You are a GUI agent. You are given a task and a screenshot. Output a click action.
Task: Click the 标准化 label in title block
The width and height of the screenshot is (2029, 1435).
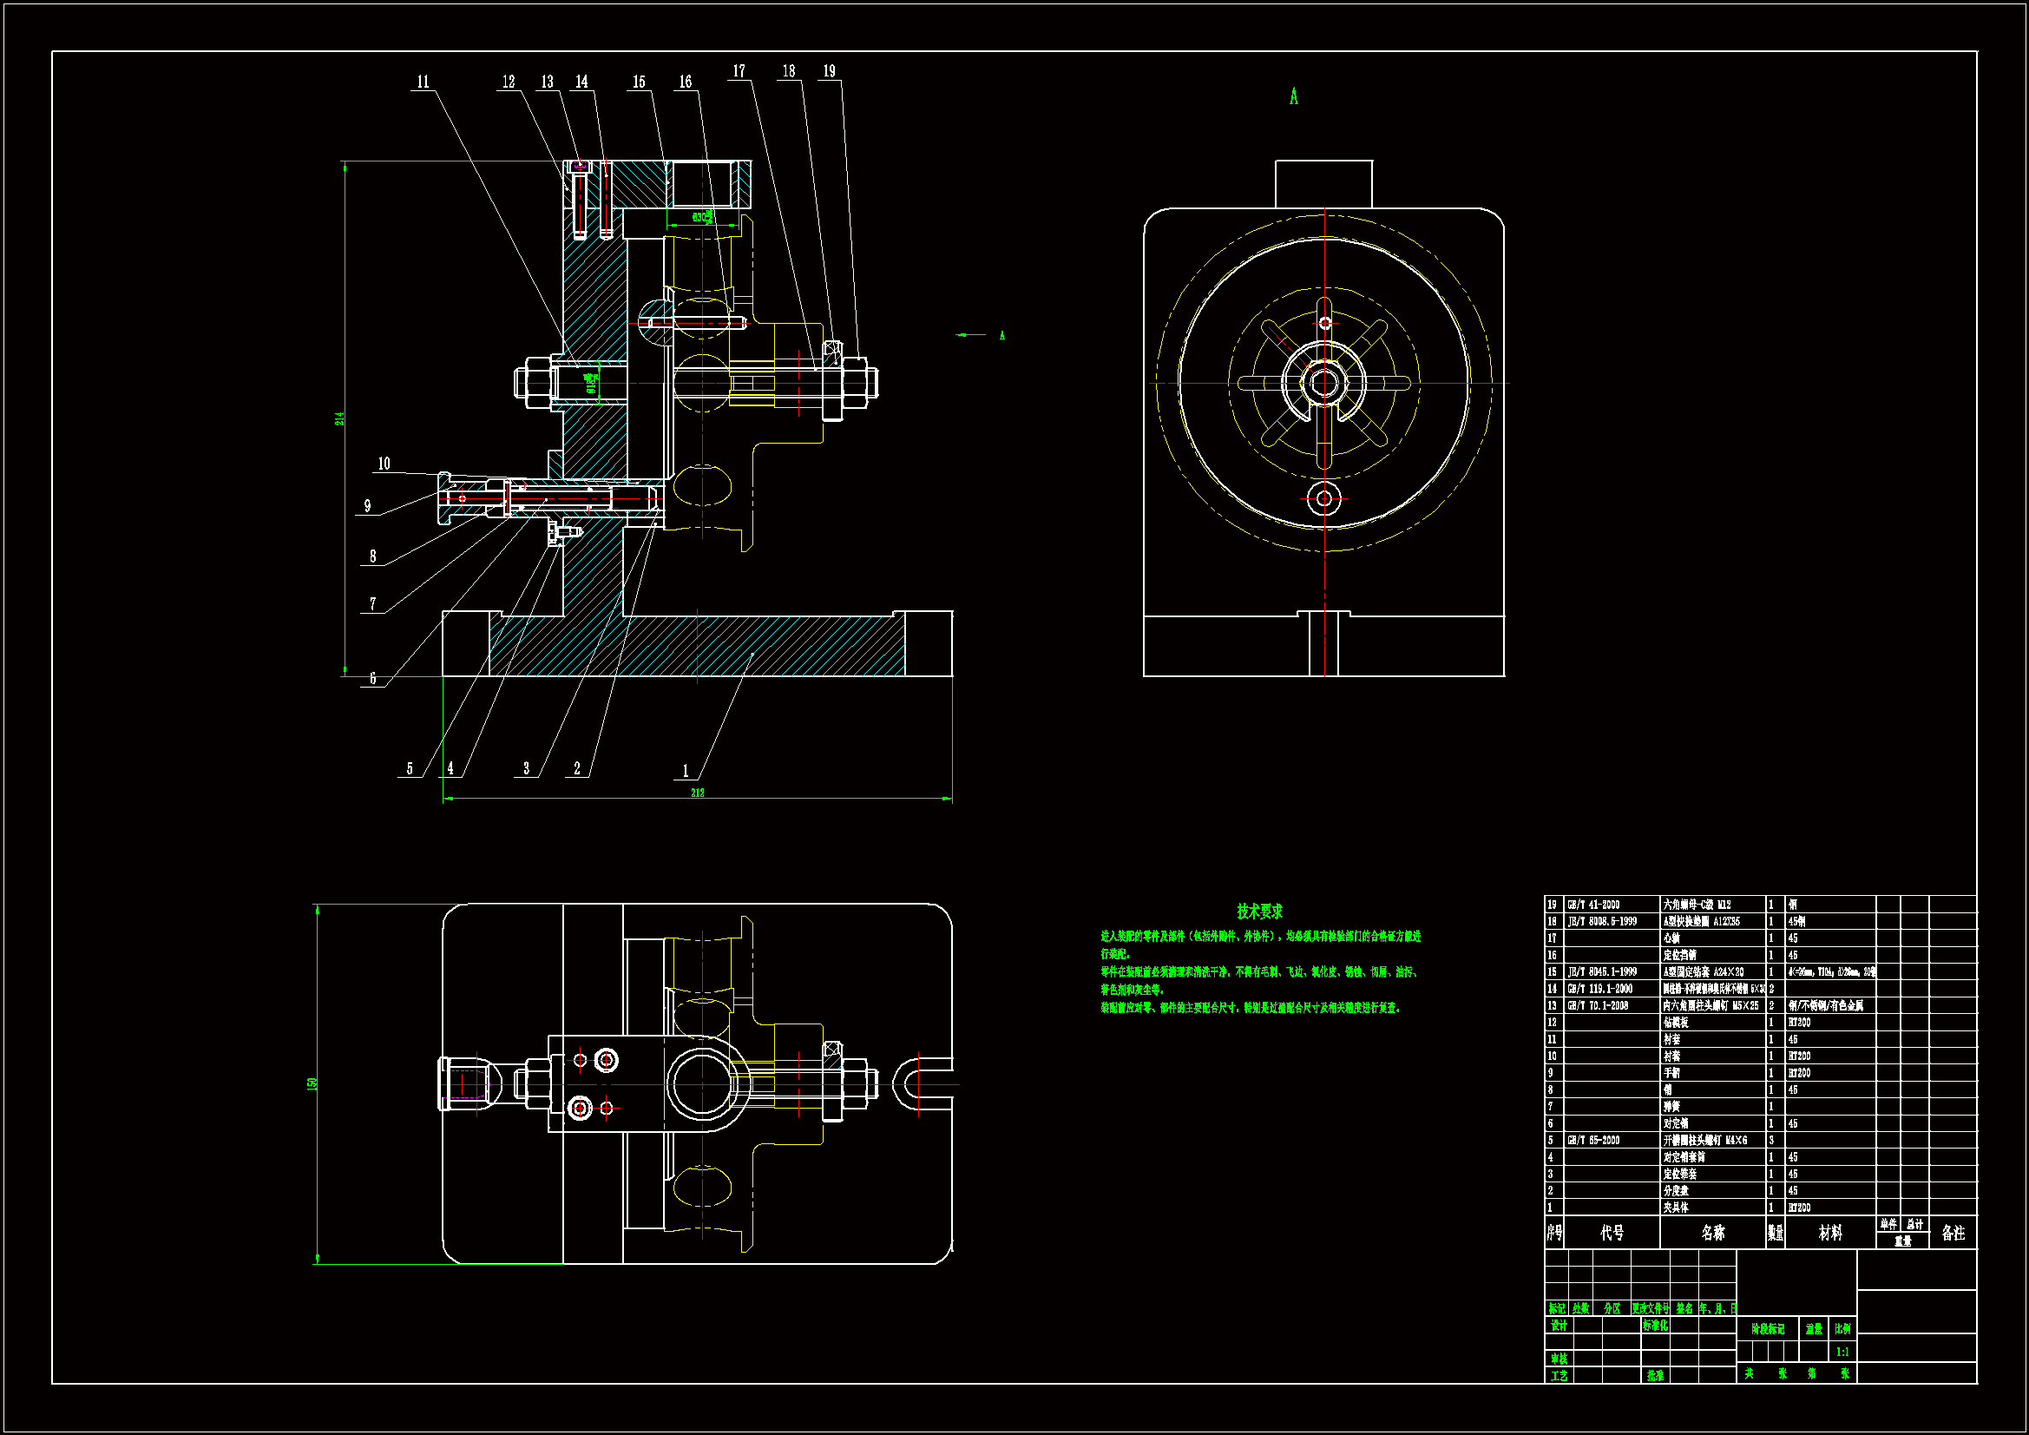coord(1655,1326)
